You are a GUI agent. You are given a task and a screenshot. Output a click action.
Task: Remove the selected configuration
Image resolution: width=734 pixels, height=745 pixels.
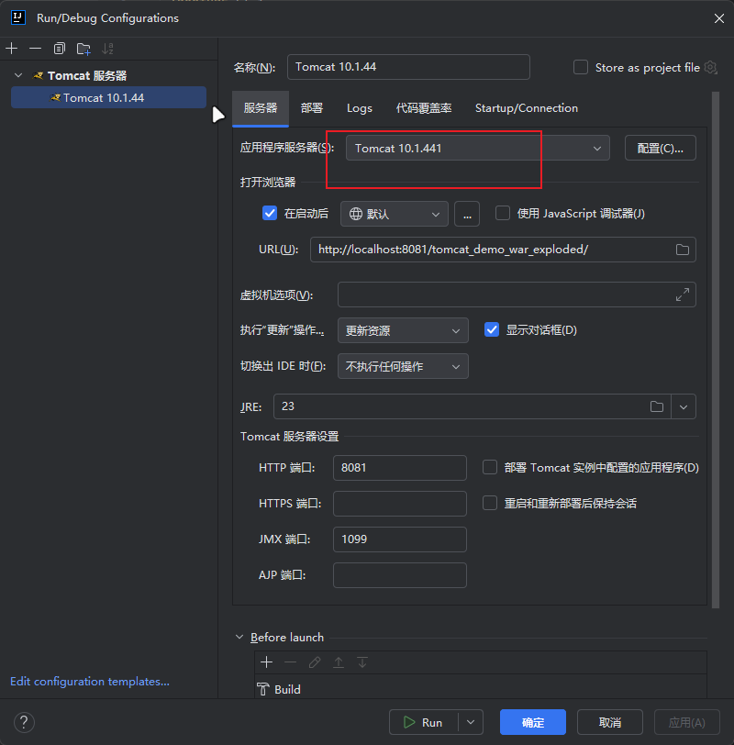[x=35, y=49]
